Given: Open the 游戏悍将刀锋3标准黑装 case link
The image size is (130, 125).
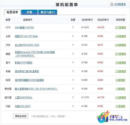Looking at the screenshot, I should coord(27,71).
